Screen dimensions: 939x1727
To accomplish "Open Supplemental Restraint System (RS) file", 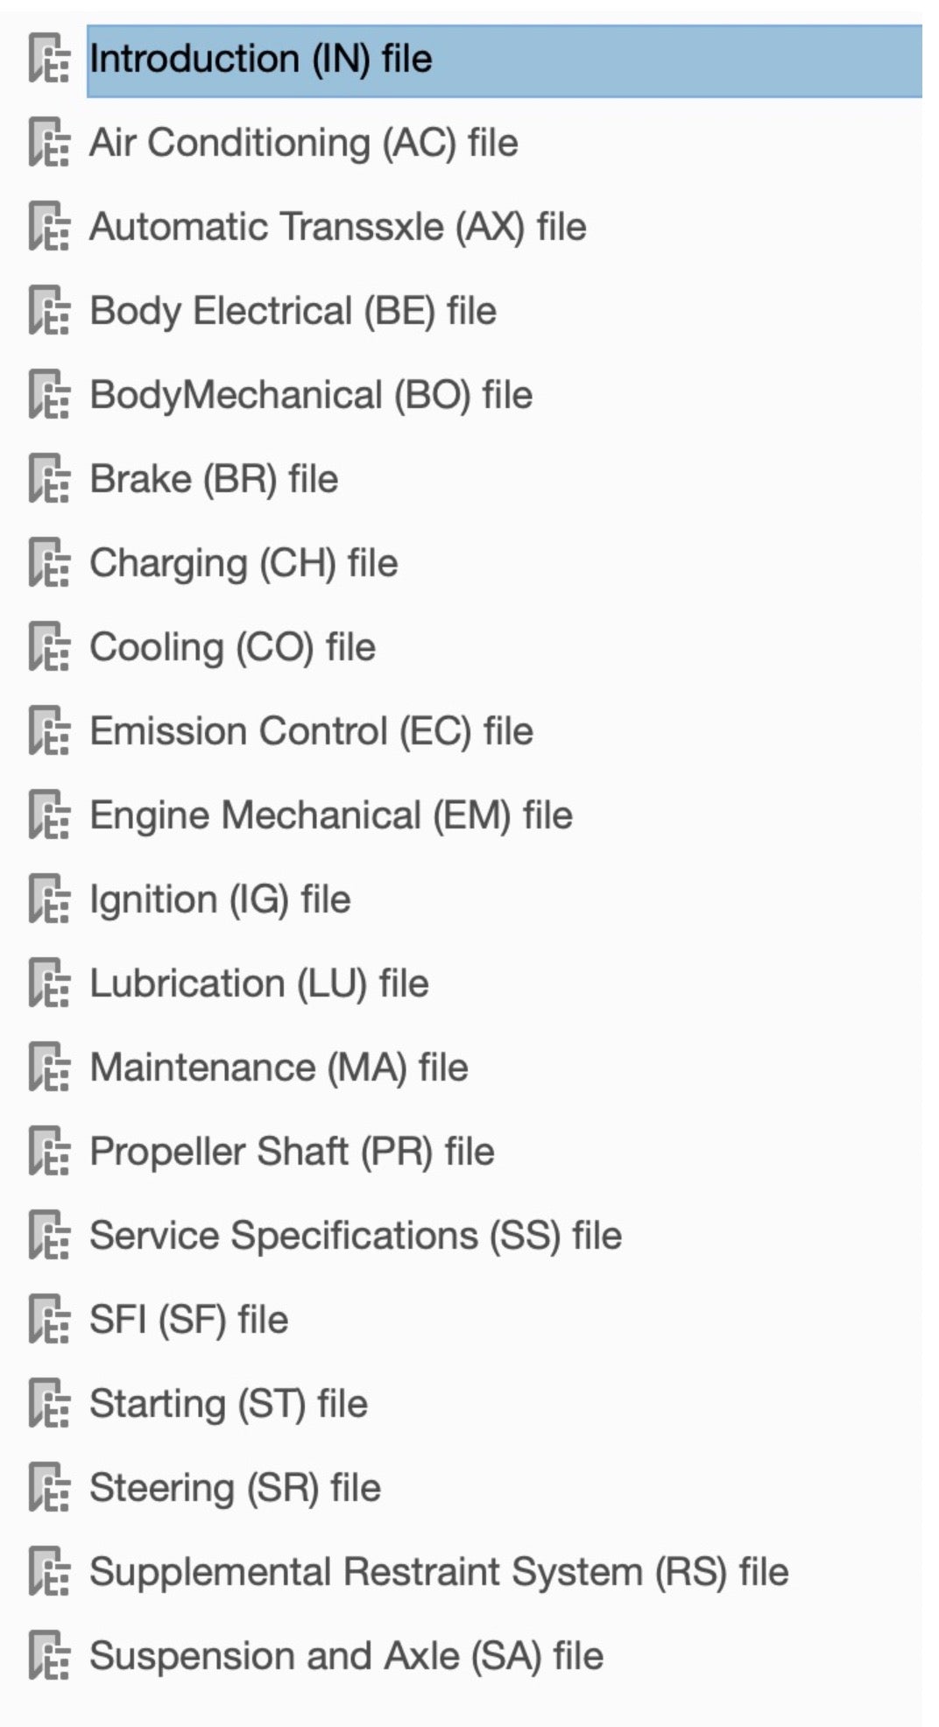I will pos(439,1573).
